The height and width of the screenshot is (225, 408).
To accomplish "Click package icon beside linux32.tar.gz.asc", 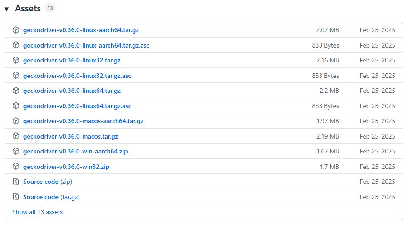I will [16, 76].
